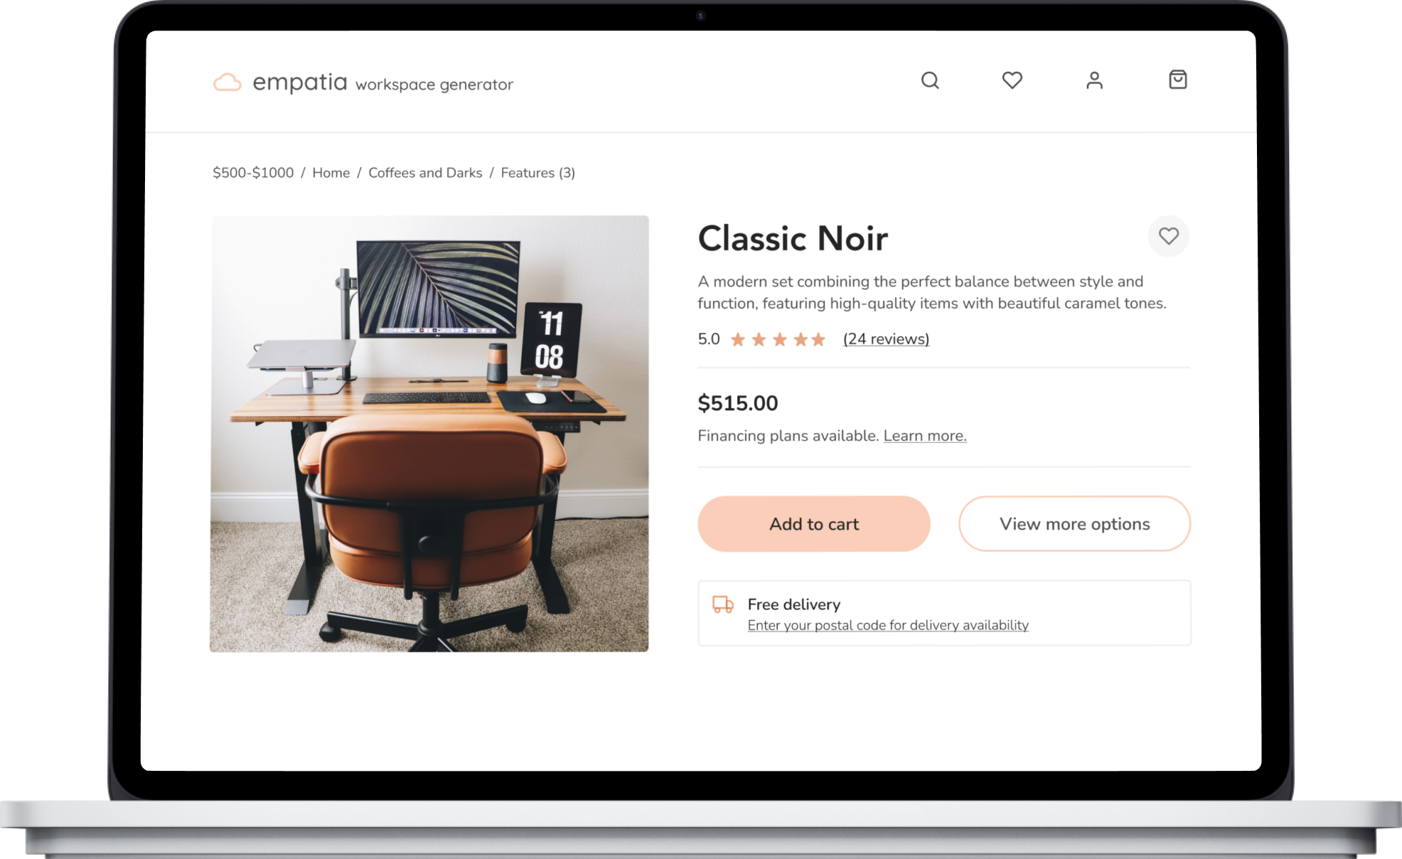
Task: Open Features (3) breadcrumb
Action: (x=538, y=173)
